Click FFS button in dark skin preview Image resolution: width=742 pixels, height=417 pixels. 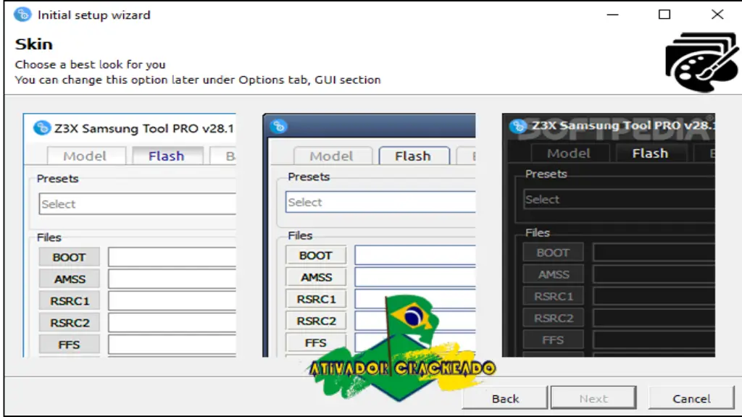point(553,340)
